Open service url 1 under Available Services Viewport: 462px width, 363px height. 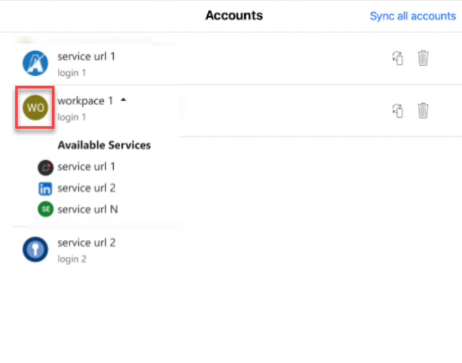click(86, 167)
